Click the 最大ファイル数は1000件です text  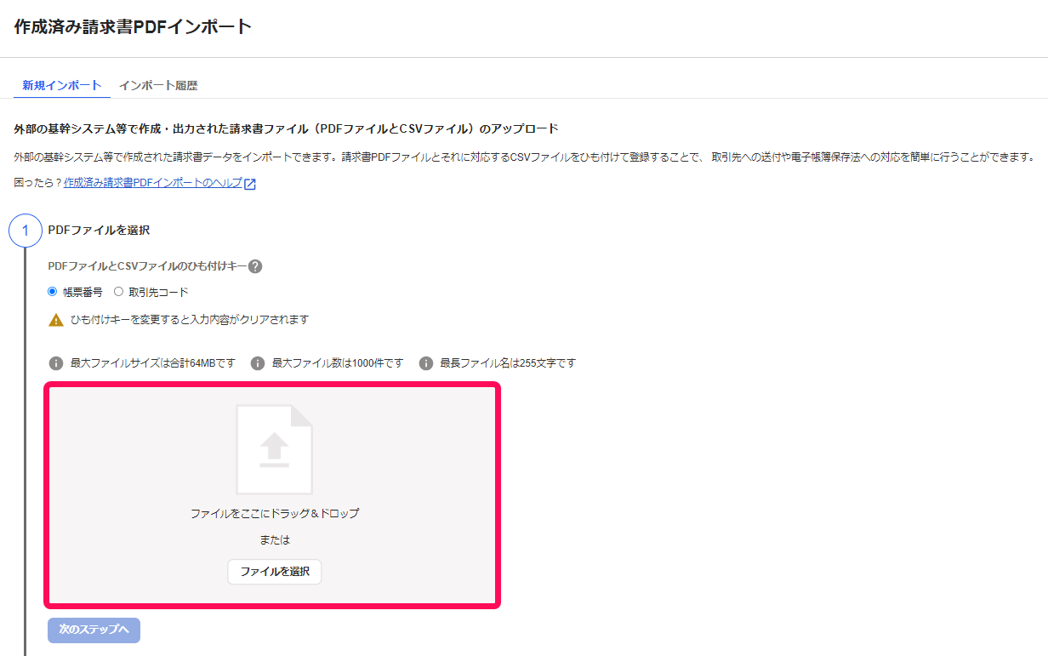(338, 363)
